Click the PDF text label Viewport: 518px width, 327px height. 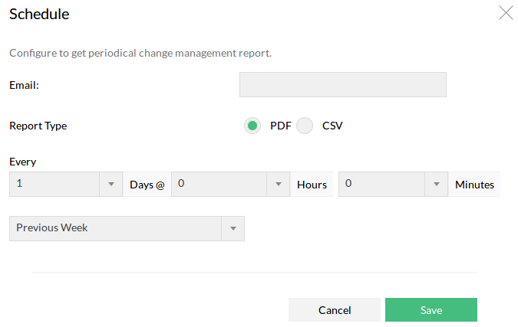tap(281, 126)
